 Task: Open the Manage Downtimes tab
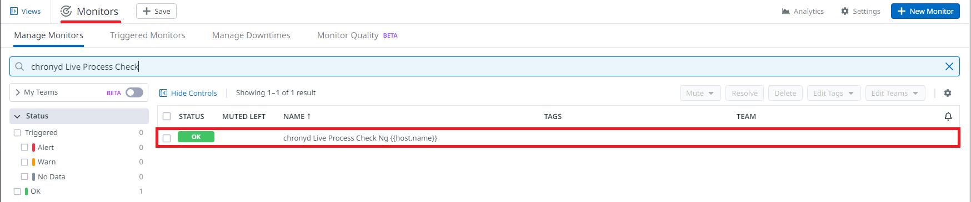coord(251,35)
